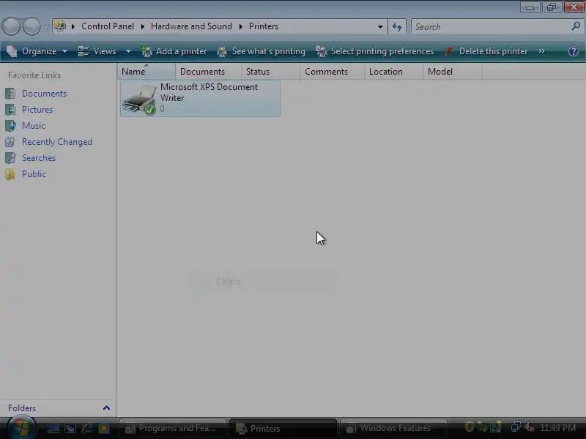This screenshot has width=586, height=439.
Task: Switch to Programs and Features taskbar button
Action: [172, 429]
